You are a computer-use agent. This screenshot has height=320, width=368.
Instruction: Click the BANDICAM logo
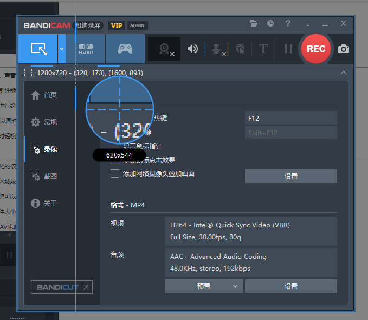click(x=47, y=25)
